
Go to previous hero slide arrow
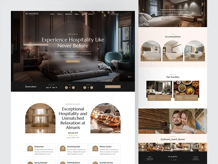point(13,46)
